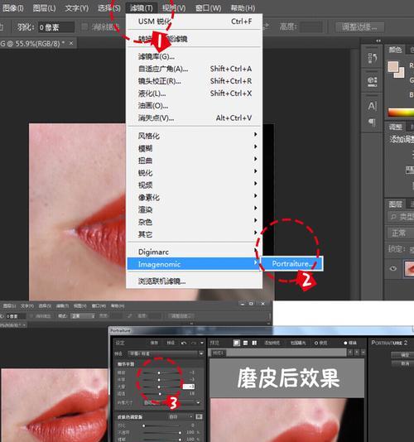The width and height of the screenshot is (414, 442).
Task: Choose Portraiture... from Imagenomic submenu
Action: (x=292, y=264)
